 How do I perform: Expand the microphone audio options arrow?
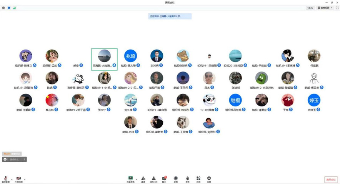pyautogui.click(x=12, y=179)
